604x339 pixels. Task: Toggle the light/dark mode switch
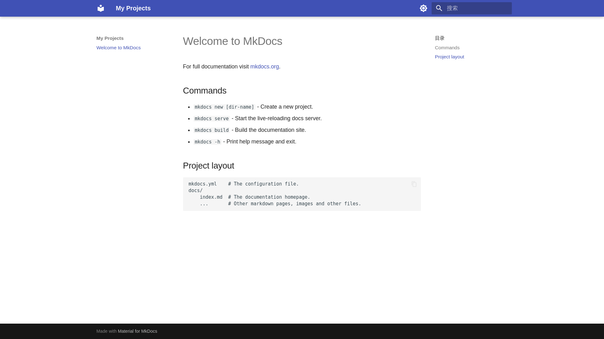(x=423, y=8)
